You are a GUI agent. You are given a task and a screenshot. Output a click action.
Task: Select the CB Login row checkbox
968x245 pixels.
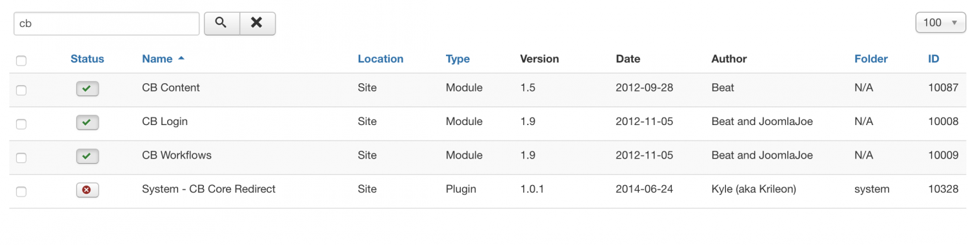click(21, 124)
